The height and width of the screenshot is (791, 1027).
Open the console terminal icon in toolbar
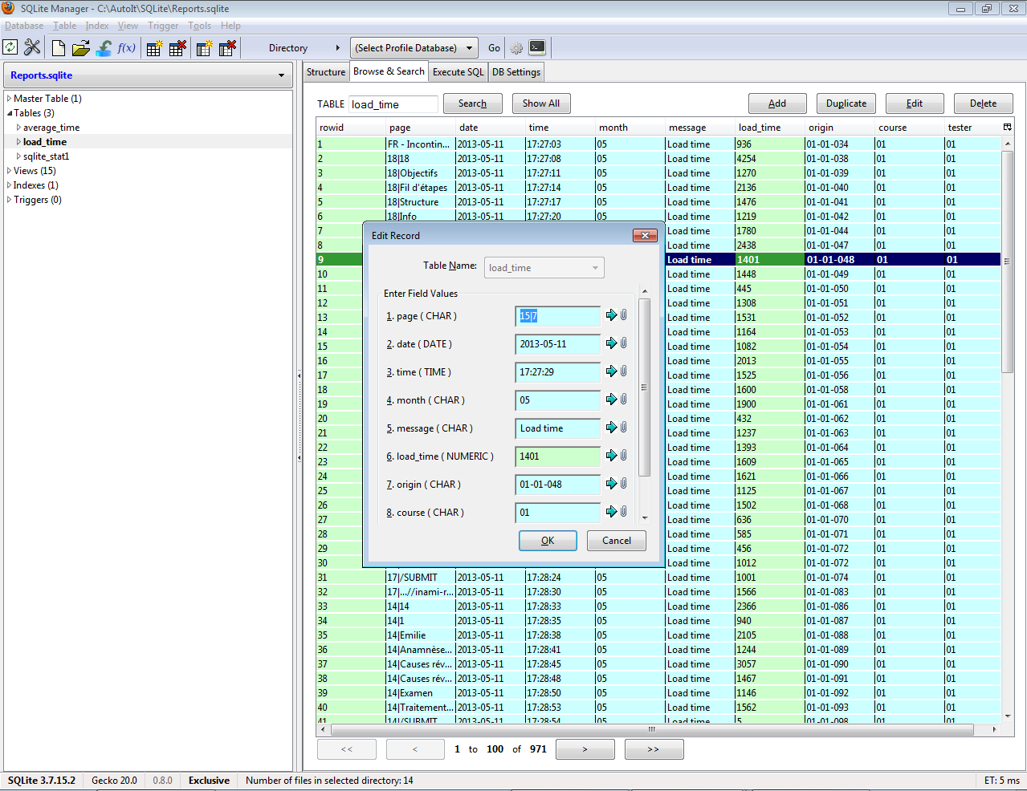[x=537, y=48]
